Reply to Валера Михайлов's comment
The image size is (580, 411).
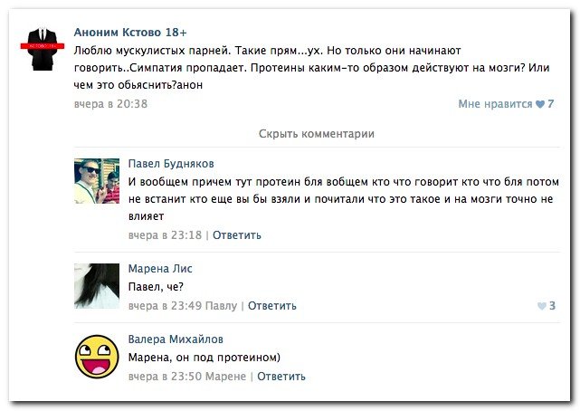281,377
